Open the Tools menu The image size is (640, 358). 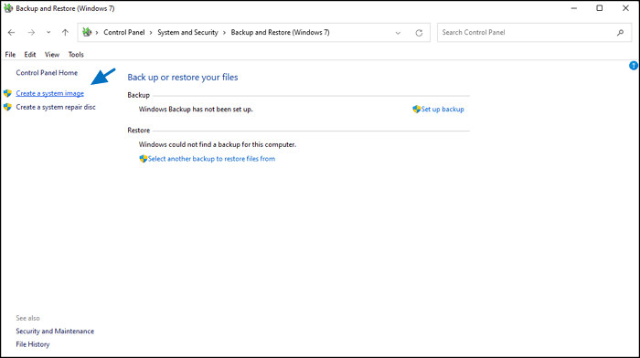click(76, 54)
